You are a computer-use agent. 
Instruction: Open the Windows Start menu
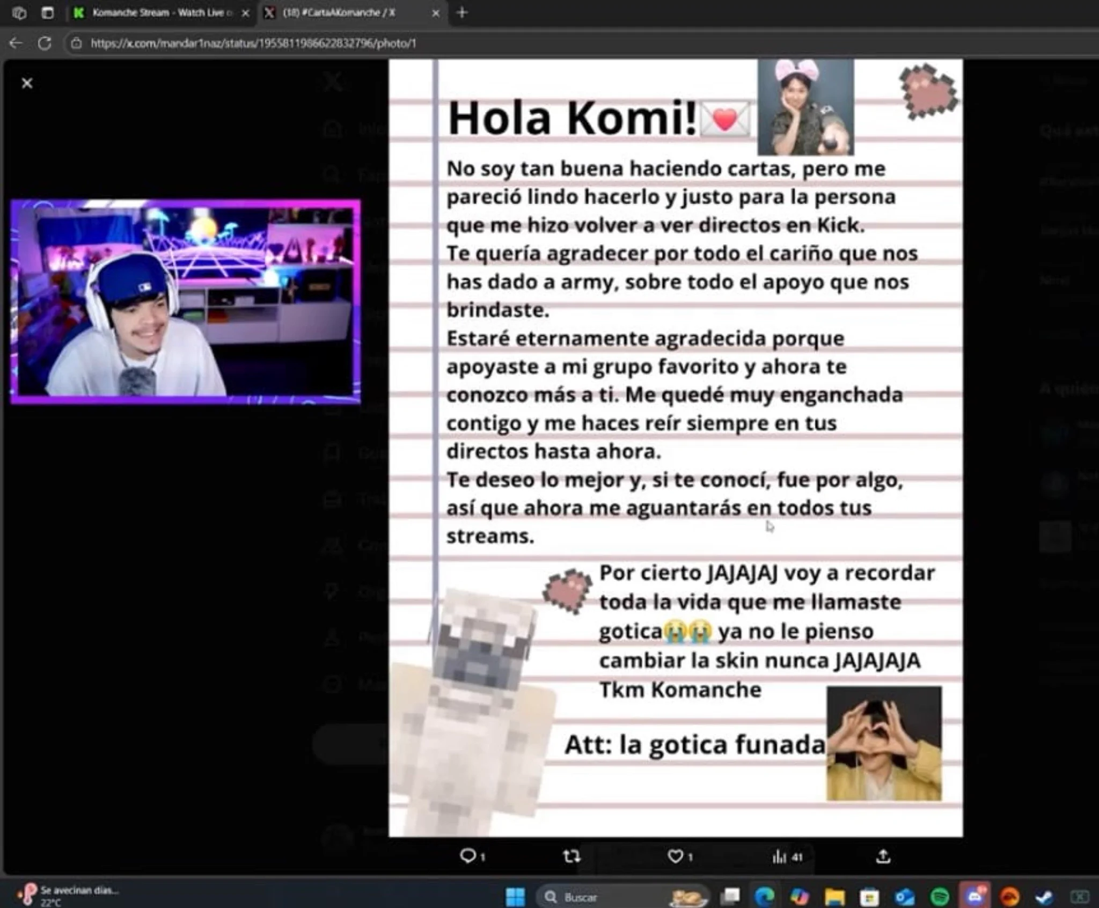click(x=516, y=896)
